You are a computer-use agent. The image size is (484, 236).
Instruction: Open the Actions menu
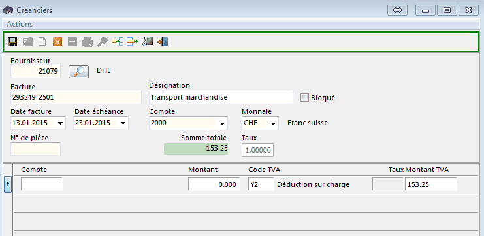click(x=20, y=24)
